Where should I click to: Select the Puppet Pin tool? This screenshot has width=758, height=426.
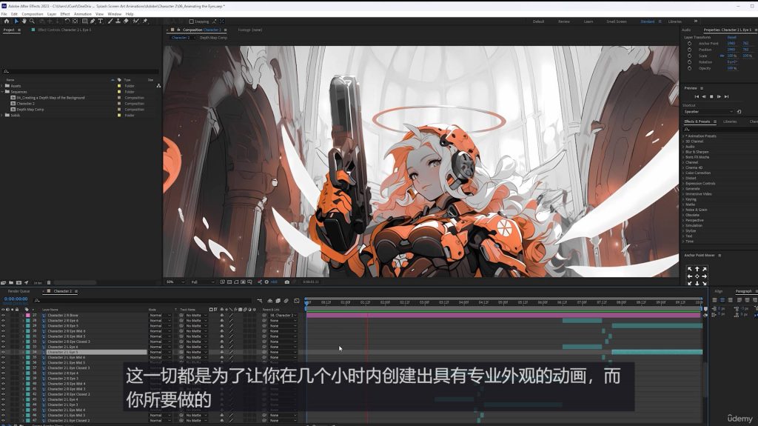(145, 21)
